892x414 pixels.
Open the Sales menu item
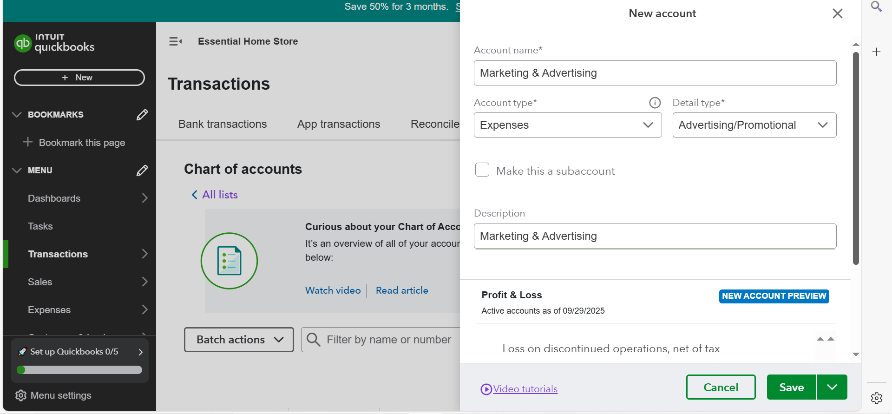click(x=40, y=282)
